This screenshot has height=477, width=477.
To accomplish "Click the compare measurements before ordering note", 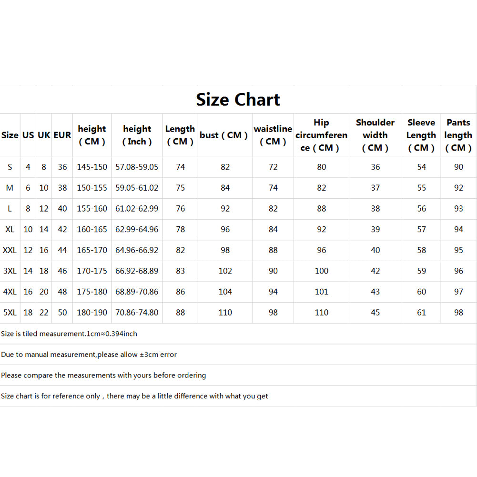I will 103,376.
